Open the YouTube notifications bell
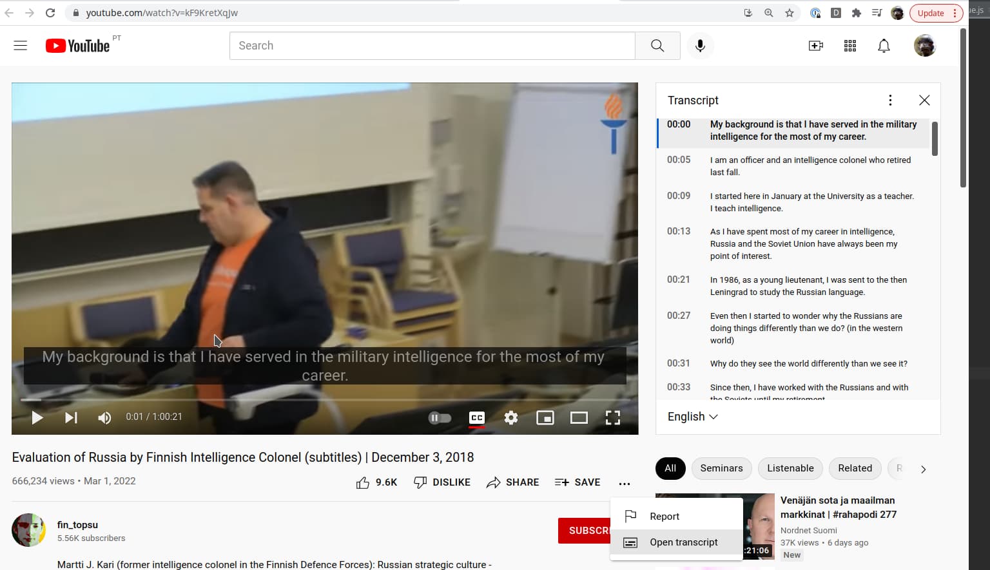Image resolution: width=990 pixels, height=570 pixels. coord(884,46)
